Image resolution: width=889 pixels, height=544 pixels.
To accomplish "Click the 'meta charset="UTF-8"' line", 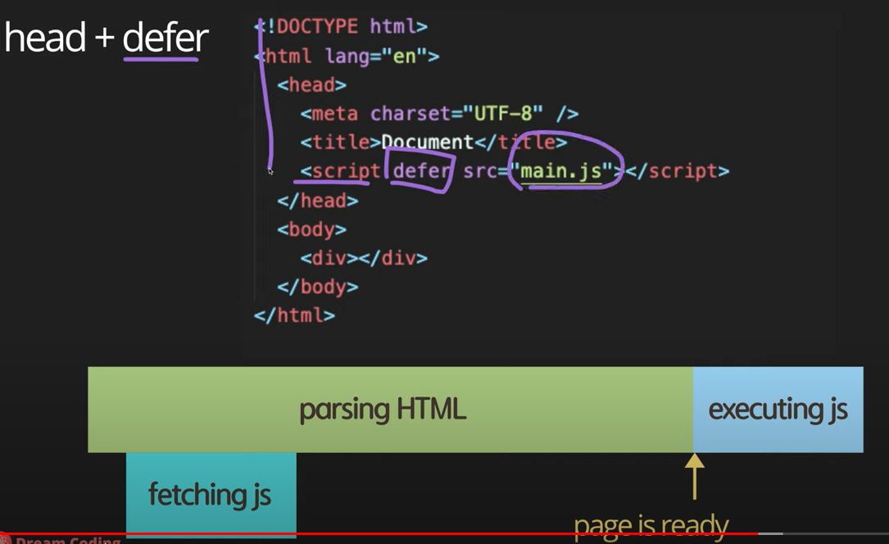I will tap(439, 113).
